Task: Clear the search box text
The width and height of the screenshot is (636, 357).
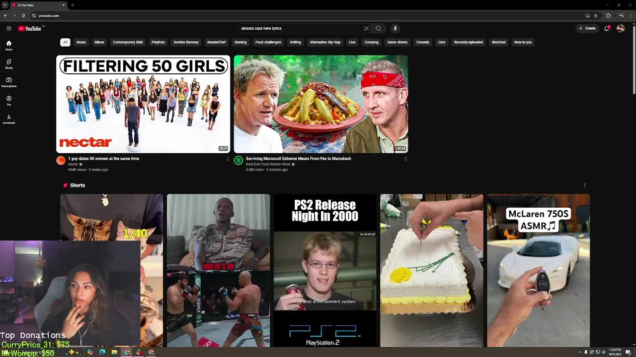Action: (366, 28)
